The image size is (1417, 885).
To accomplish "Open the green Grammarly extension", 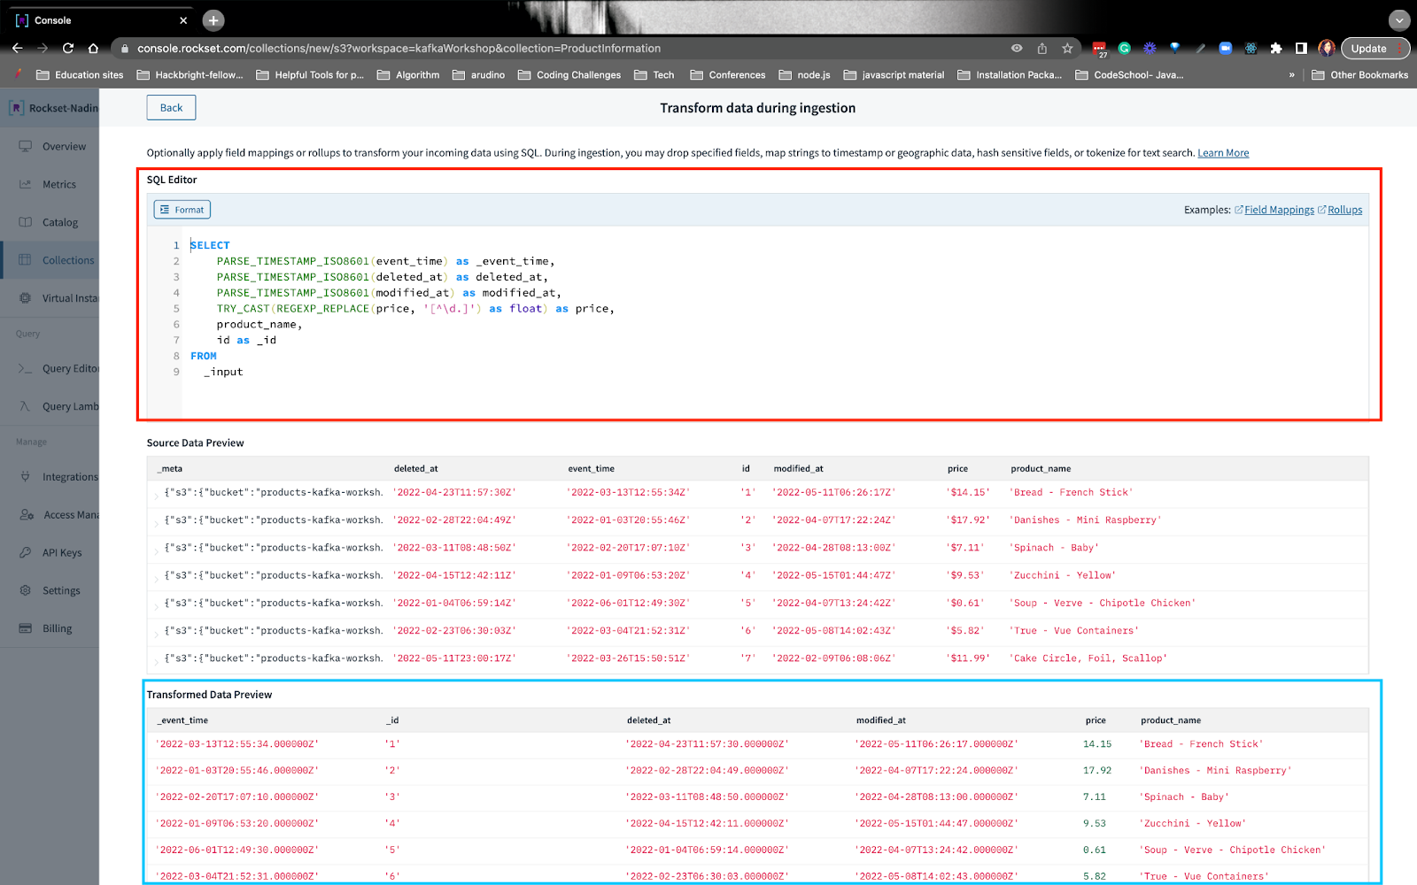I will coord(1125,48).
